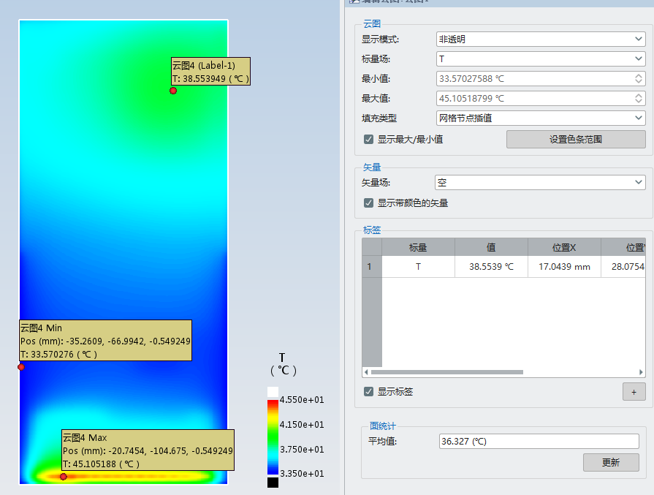Click the 最小值 spinner arrows
Screen dimensions: 654x495
pyautogui.click(x=638, y=78)
